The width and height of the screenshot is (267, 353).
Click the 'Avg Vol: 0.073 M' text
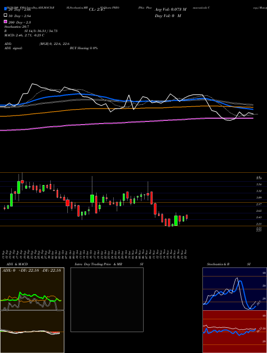click(170, 10)
